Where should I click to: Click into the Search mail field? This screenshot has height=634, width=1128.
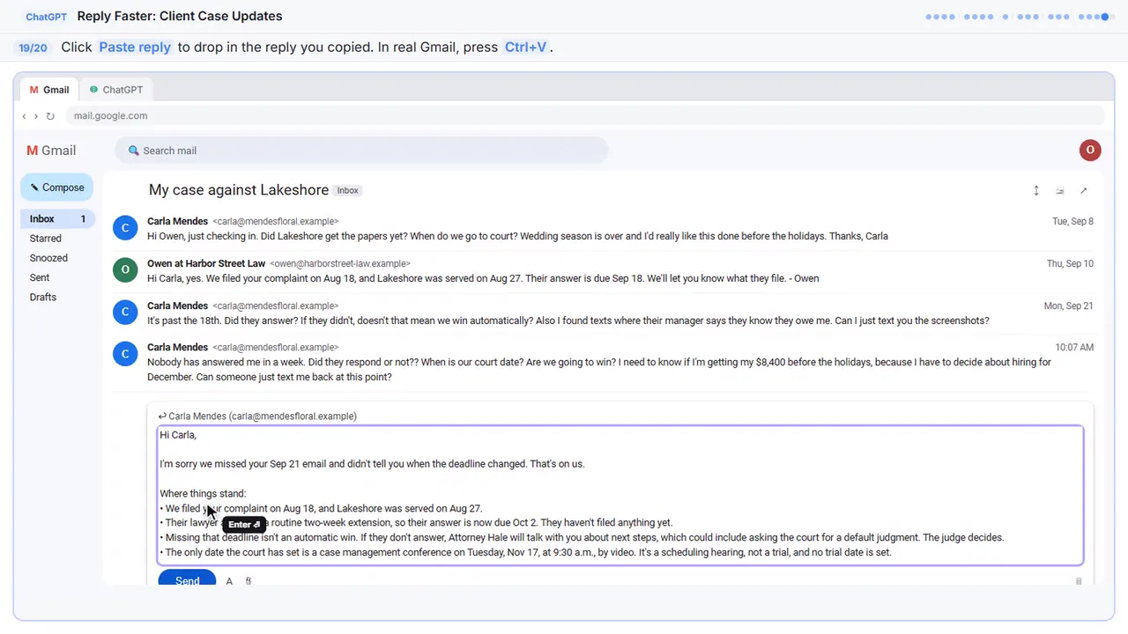(361, 151)
